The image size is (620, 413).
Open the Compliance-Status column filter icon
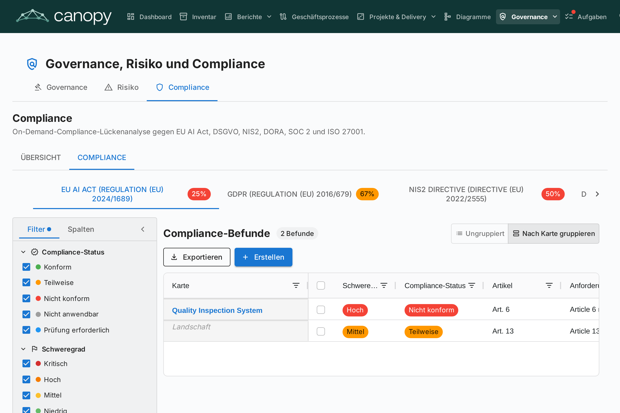click(472, 285)
